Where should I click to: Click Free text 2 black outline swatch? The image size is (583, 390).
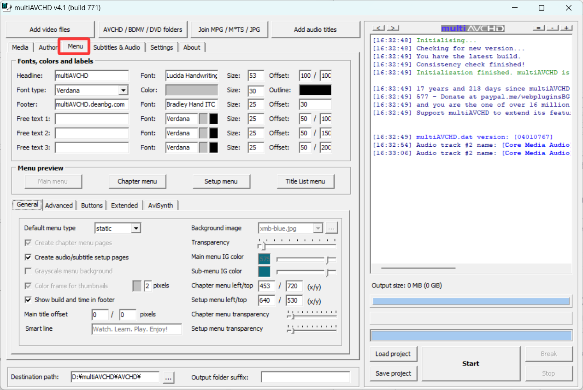[213, 133]
